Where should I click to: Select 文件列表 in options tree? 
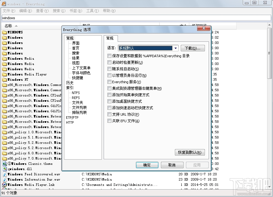coord(79,108)
